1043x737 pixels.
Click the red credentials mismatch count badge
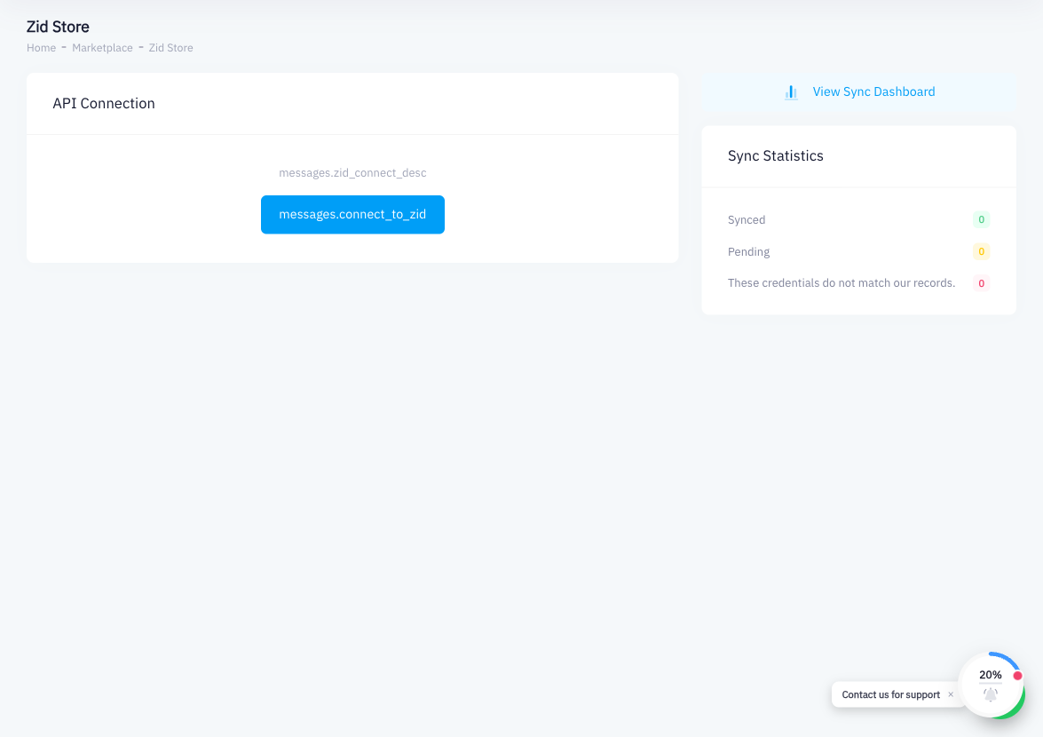point(981,283)
